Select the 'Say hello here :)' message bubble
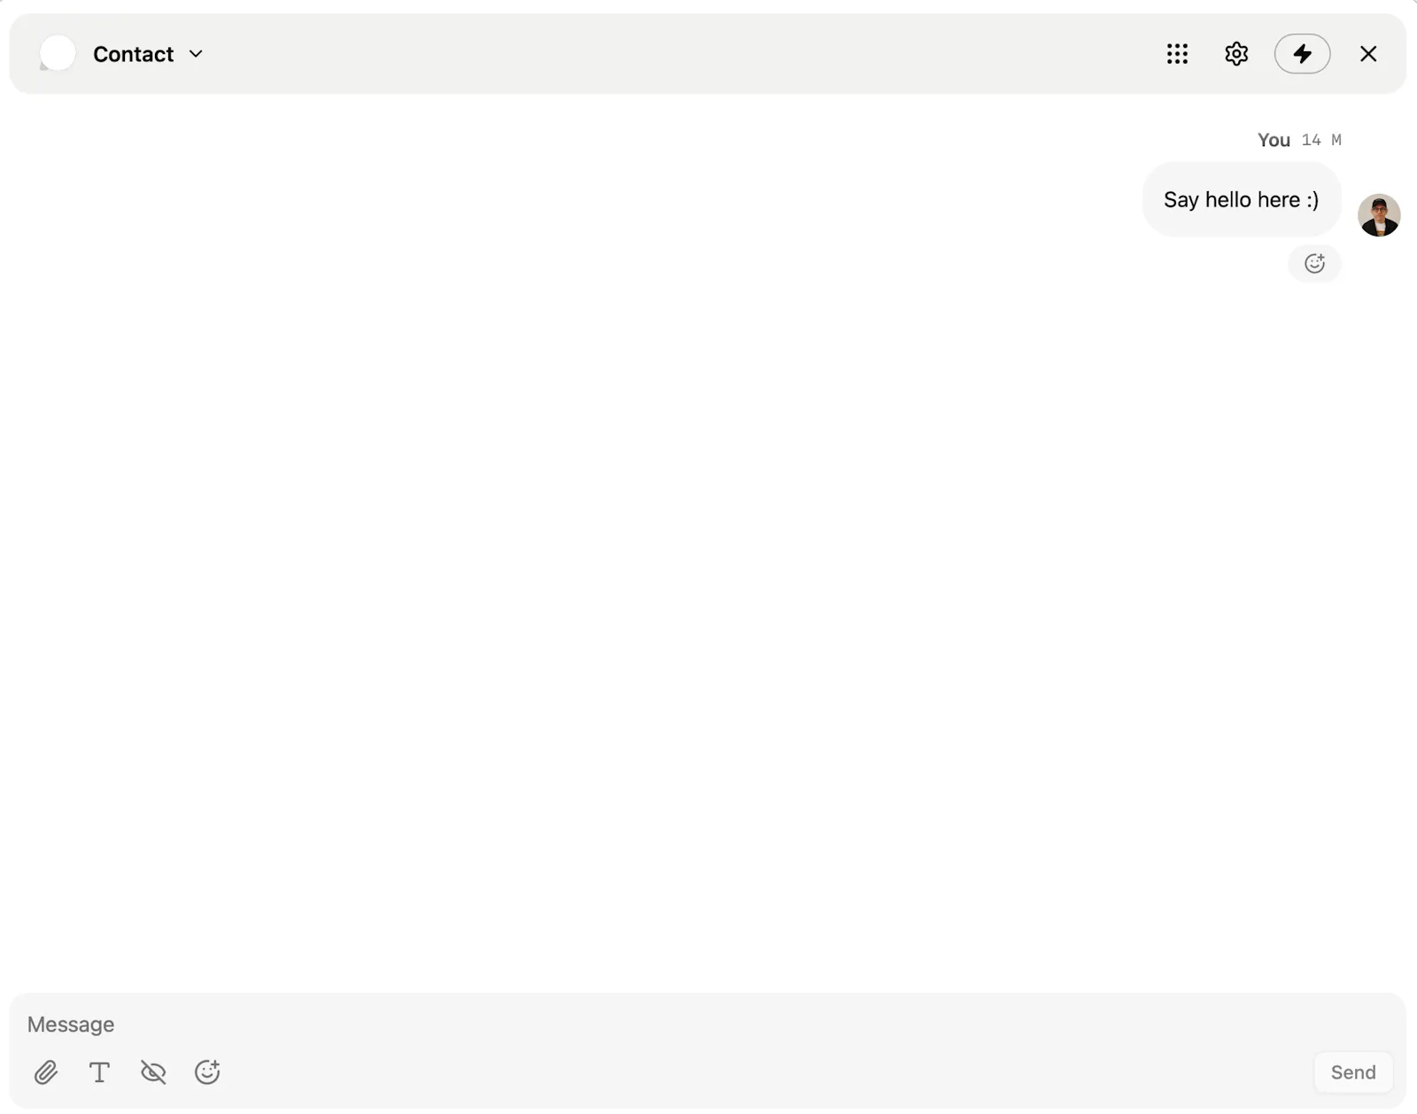Viewport: 1417px width, 1114px height. (x=1242, y=199)
